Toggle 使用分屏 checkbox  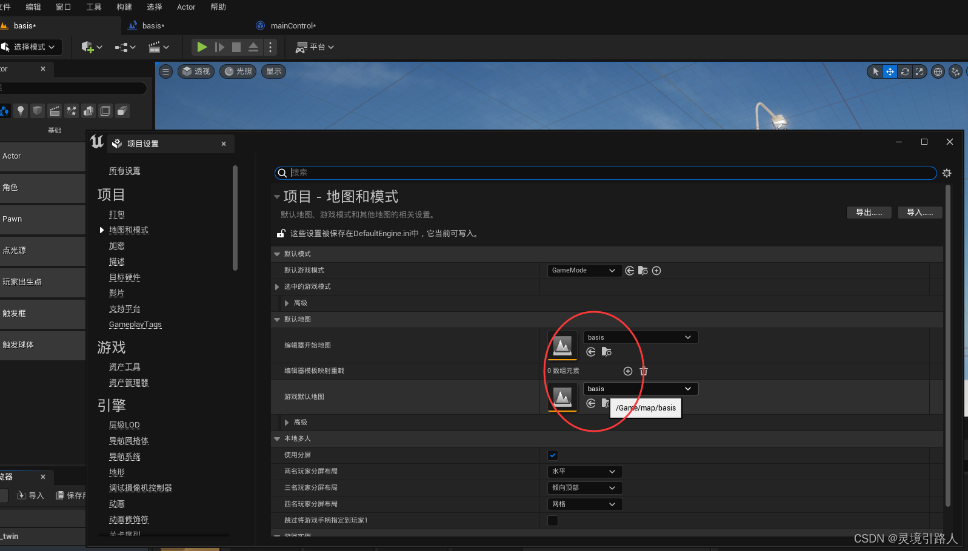[x=553, y=455]
